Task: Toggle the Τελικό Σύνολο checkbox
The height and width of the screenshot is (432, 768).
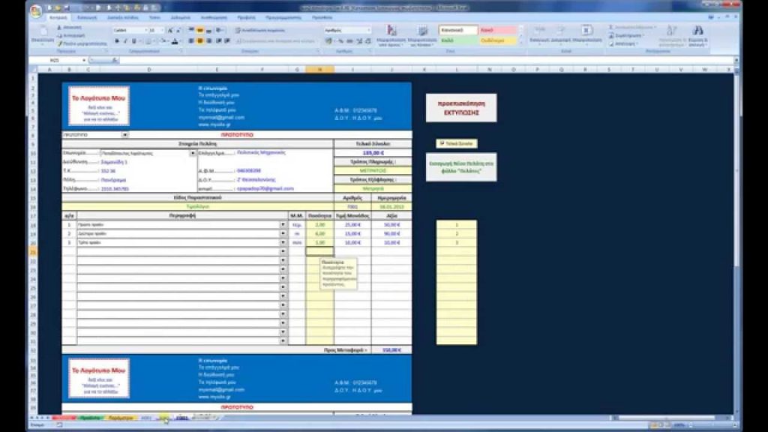Action: click(440, 142)
